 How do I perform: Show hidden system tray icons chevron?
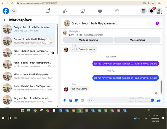coord(146,118)
